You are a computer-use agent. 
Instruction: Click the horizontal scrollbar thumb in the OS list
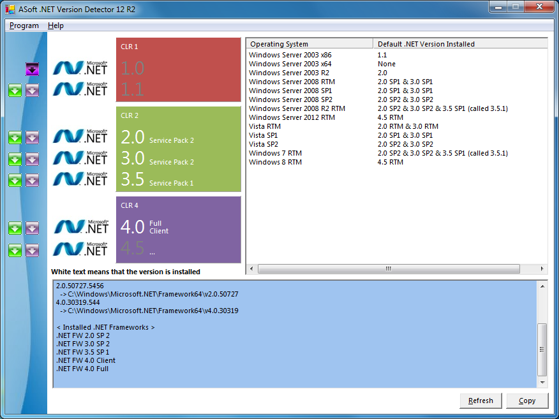(x=389, y=268)
